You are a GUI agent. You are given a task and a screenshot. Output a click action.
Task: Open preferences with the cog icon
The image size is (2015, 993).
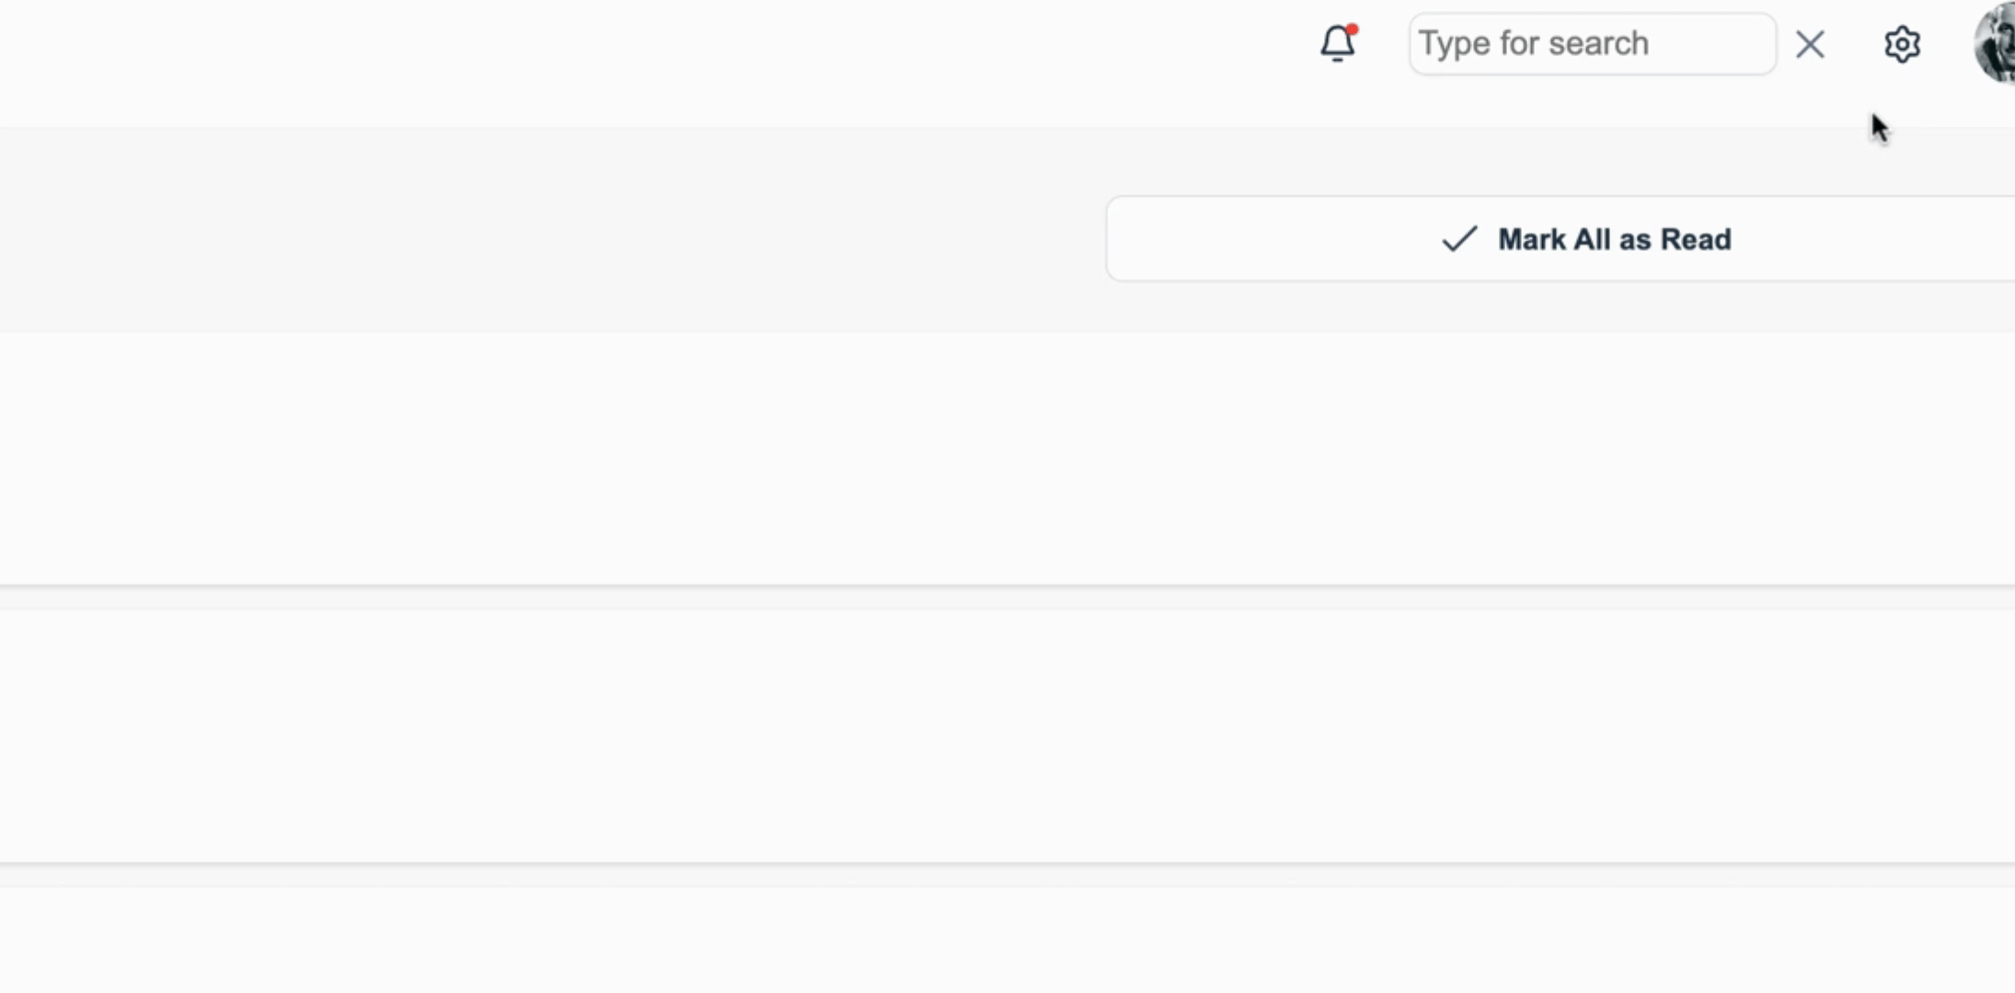point(1902,43)
